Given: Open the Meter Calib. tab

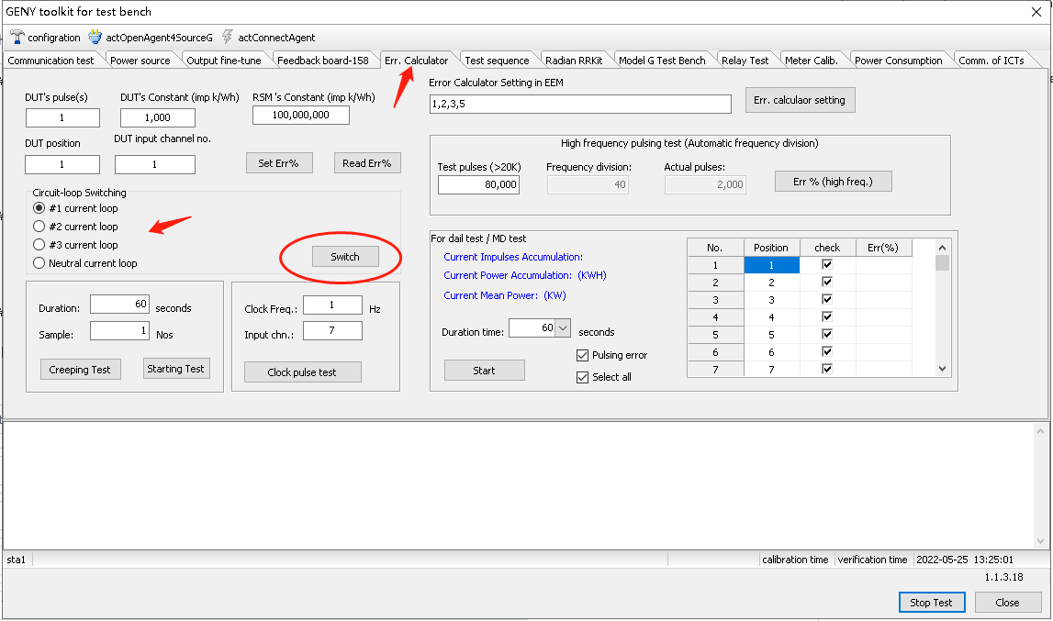Looking at the screenshot, I should click(812, 61).
